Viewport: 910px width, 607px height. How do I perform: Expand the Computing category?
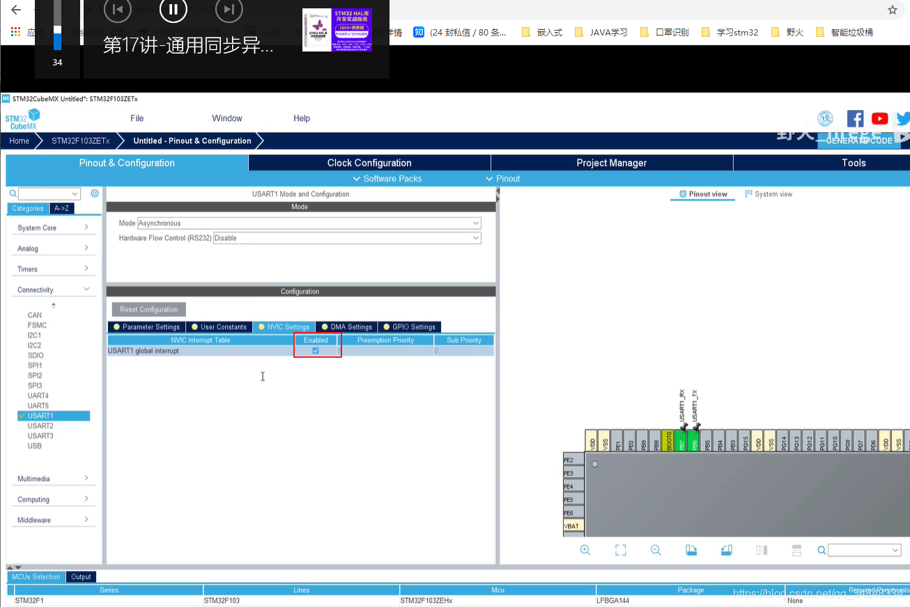coord(53,499)
